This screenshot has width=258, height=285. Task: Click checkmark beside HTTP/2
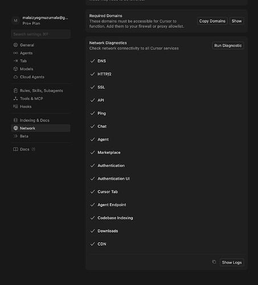pos(92,74)
